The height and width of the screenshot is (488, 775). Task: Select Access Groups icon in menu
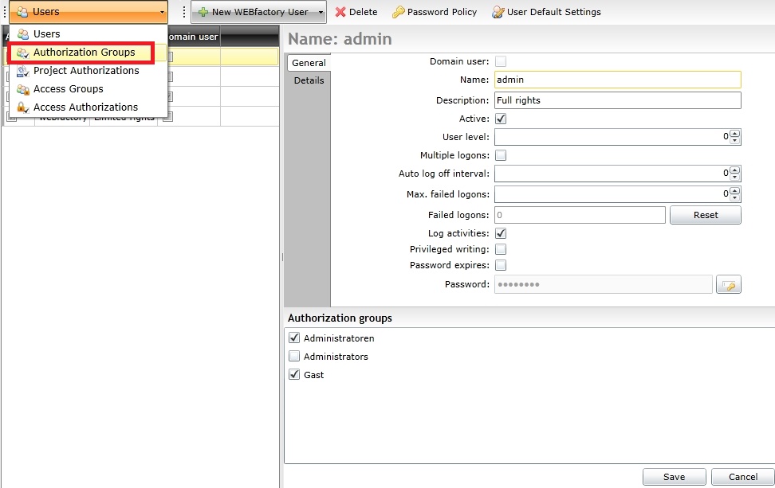[x=23, y=89]
